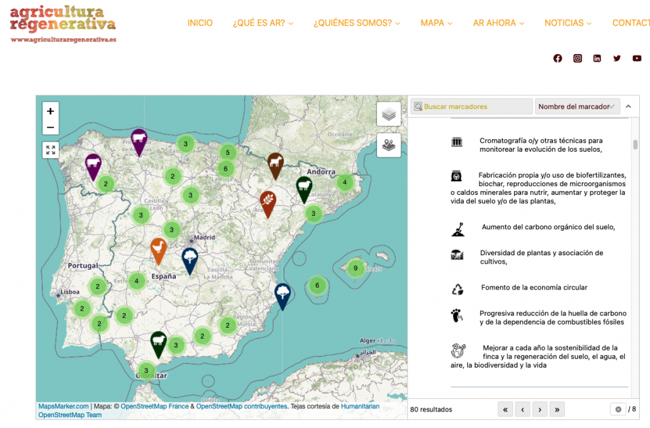The height and width of the screenshot is (428, 650).
Task: Expand the NOTICIAS dropdown menu
Action: (568, 23)
